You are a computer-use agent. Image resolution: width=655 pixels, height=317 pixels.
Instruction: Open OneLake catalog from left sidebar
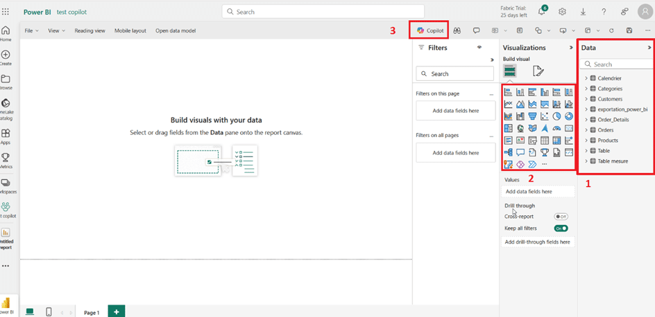pyautogui.click(x=6, y=107)
